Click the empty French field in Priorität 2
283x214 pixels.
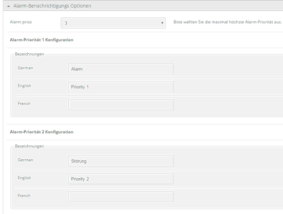point(121,197)
